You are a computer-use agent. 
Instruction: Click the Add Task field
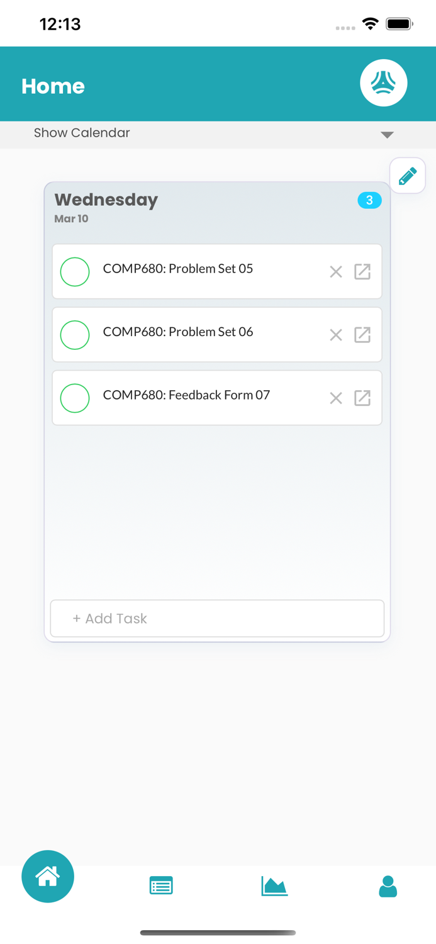(x=217, y=619)
